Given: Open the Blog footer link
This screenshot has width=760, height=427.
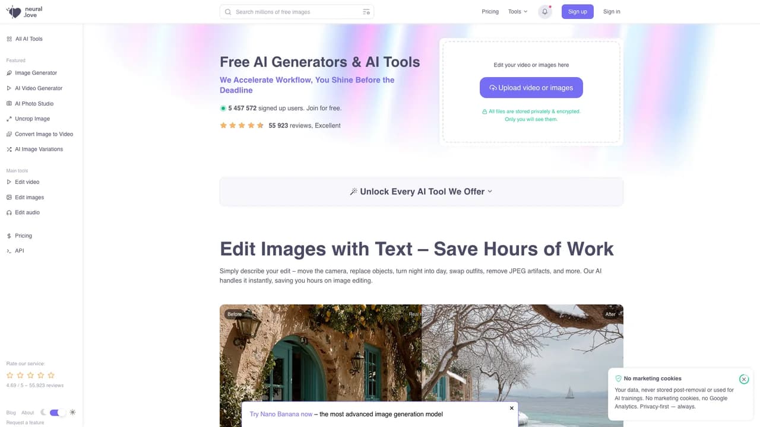Looking at the screenshot, I should [11, 413].
